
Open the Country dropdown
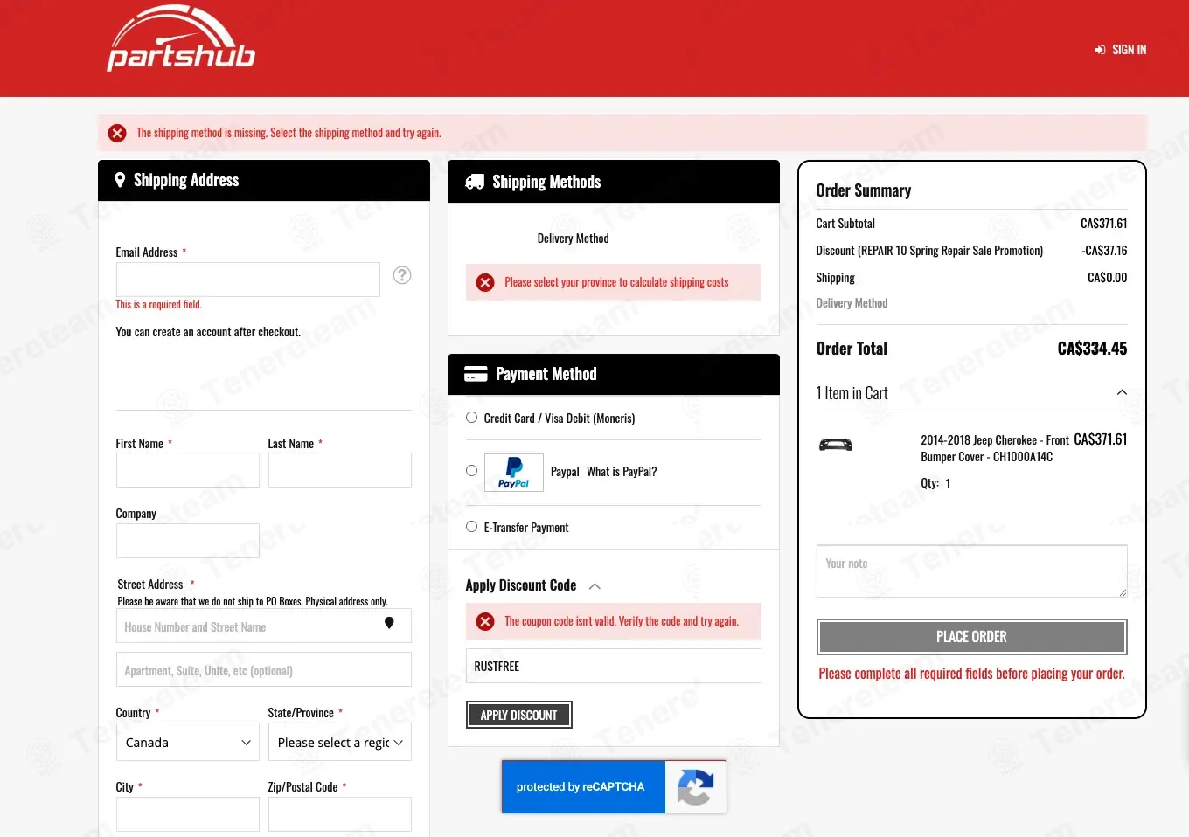coord(188,743)
